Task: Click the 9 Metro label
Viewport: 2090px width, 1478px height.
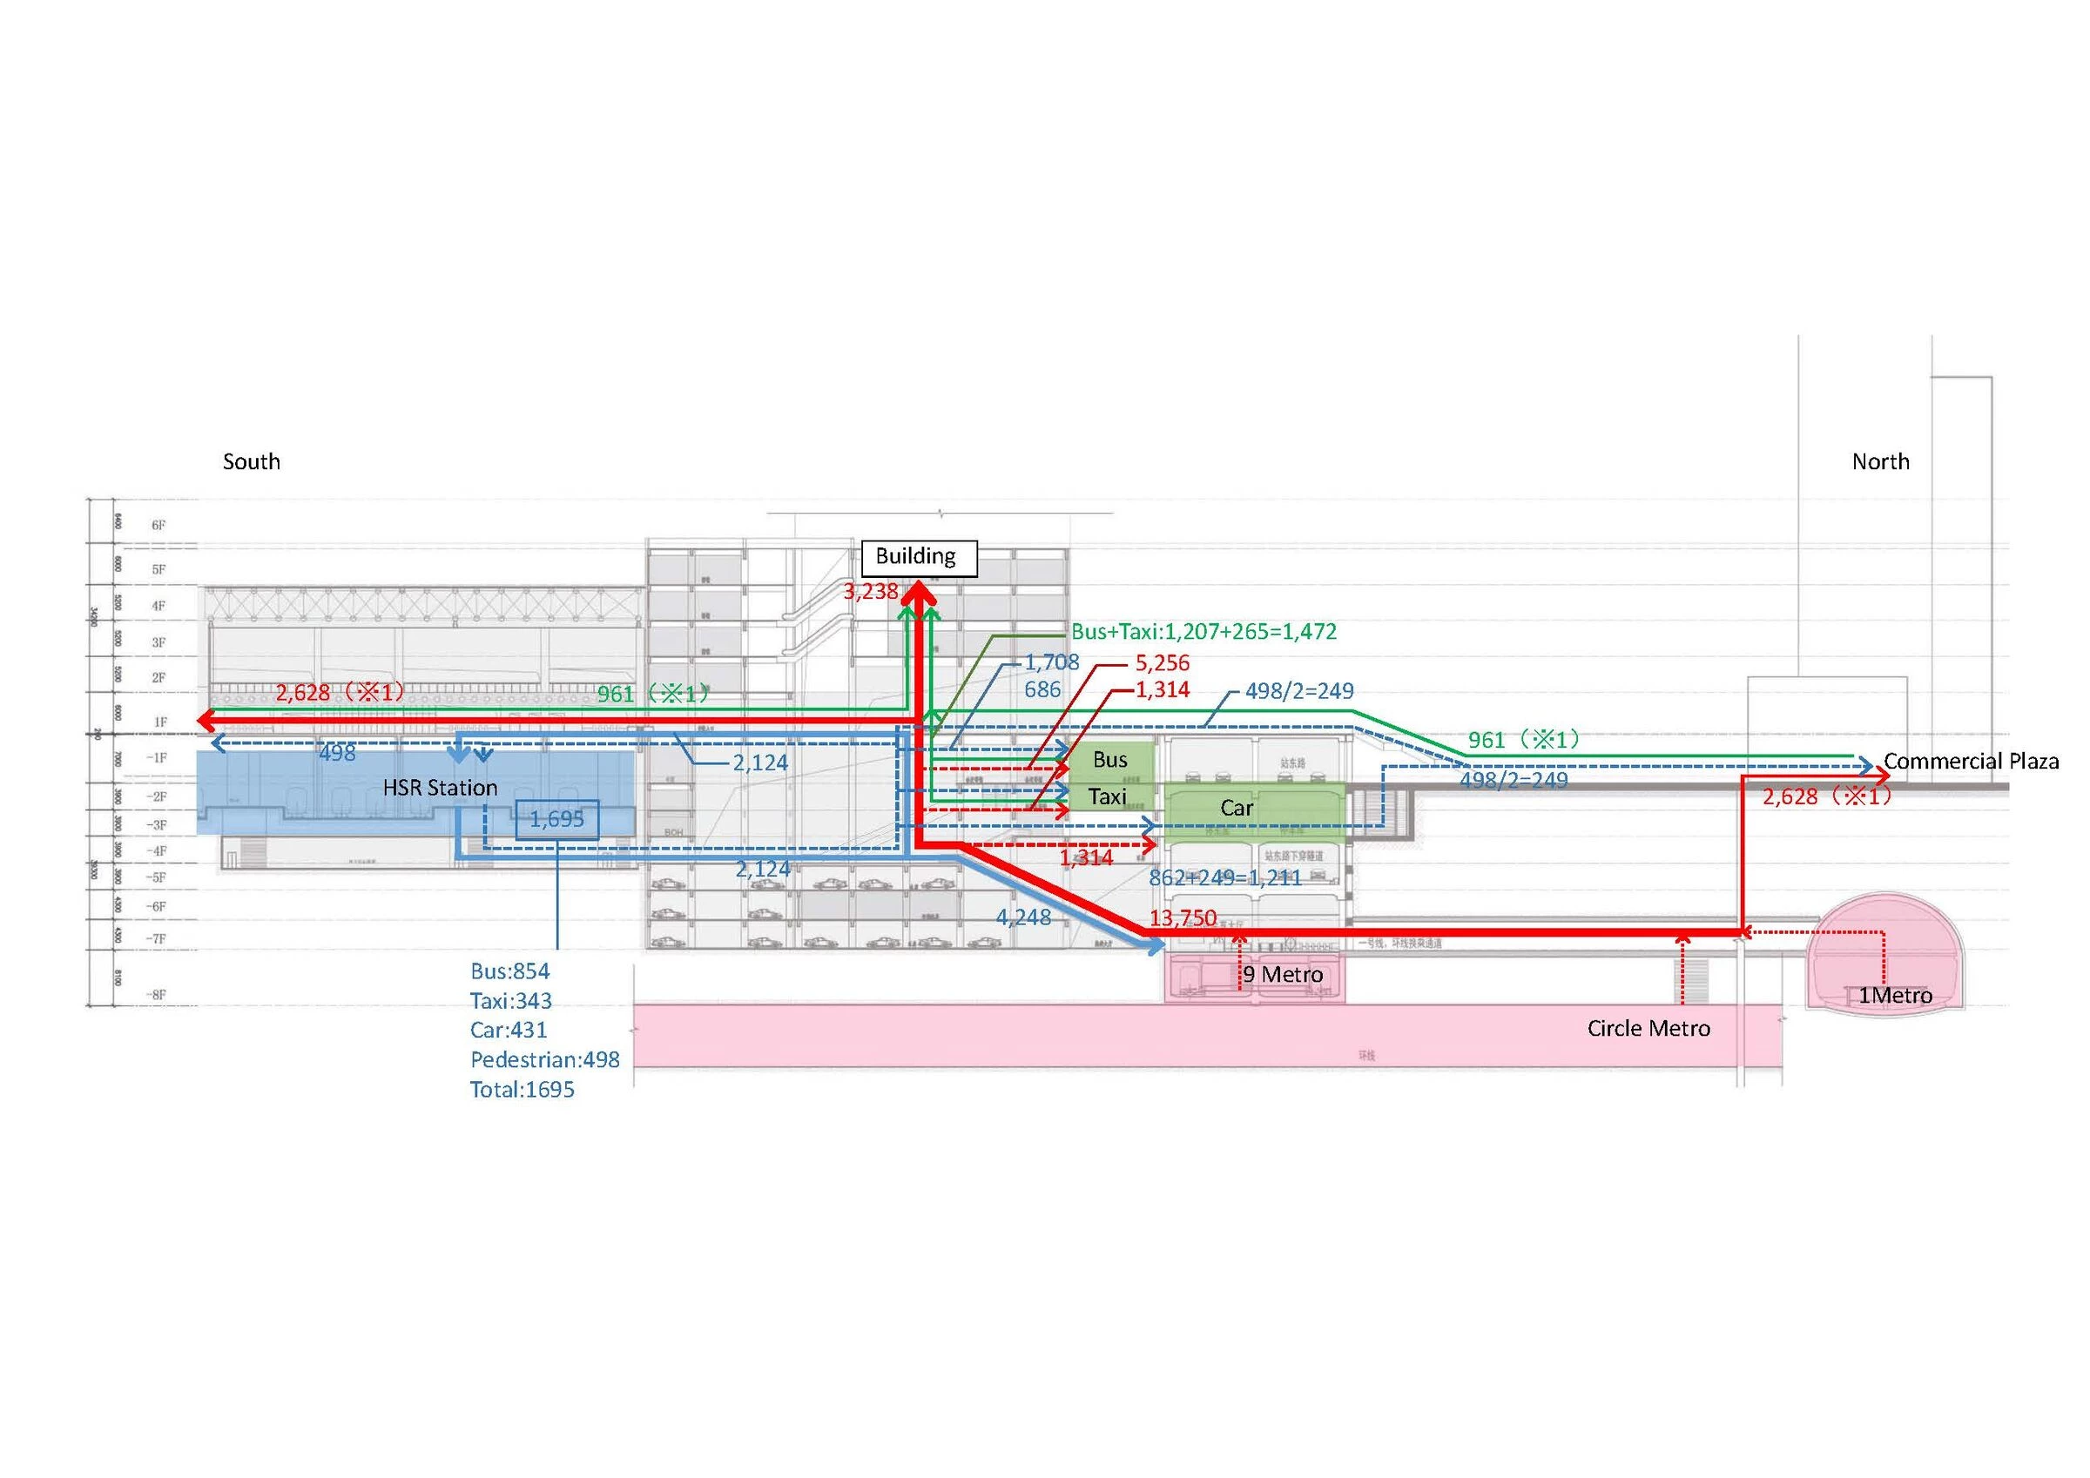Action: [1283, 975]
